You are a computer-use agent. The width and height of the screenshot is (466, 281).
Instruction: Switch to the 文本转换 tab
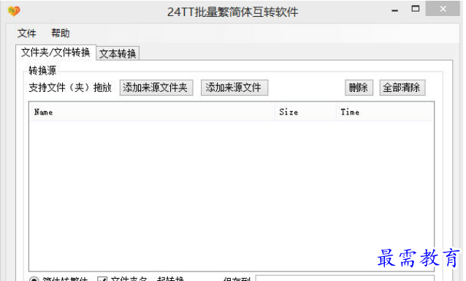[x=118, y=54]
